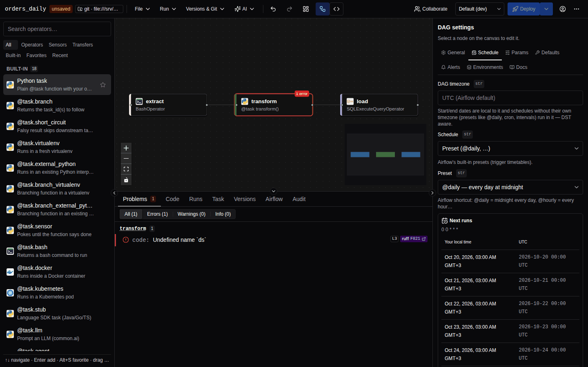The image size is (588, 367).
Task: Open the Versions & Git menu
Action: point(205,9)
